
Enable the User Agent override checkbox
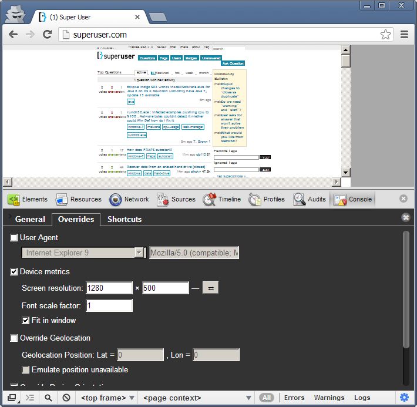tap(14, 237)
